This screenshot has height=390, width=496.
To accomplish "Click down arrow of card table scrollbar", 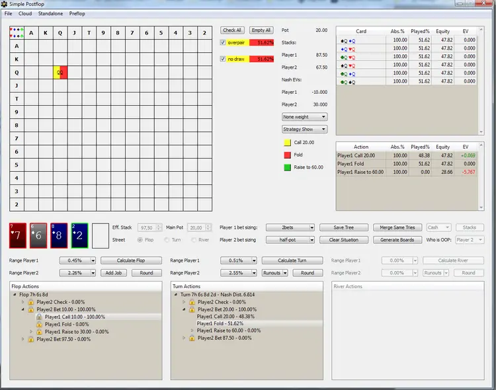I will tap(481, 132).
